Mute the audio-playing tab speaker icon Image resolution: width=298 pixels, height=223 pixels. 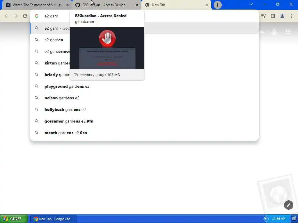pyautogui.click(x=60, y=5)
